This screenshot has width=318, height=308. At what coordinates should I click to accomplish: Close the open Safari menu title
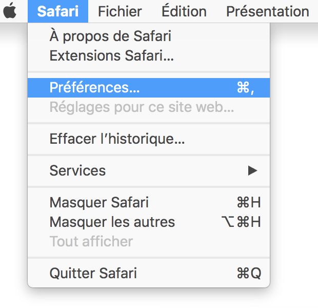57,11
